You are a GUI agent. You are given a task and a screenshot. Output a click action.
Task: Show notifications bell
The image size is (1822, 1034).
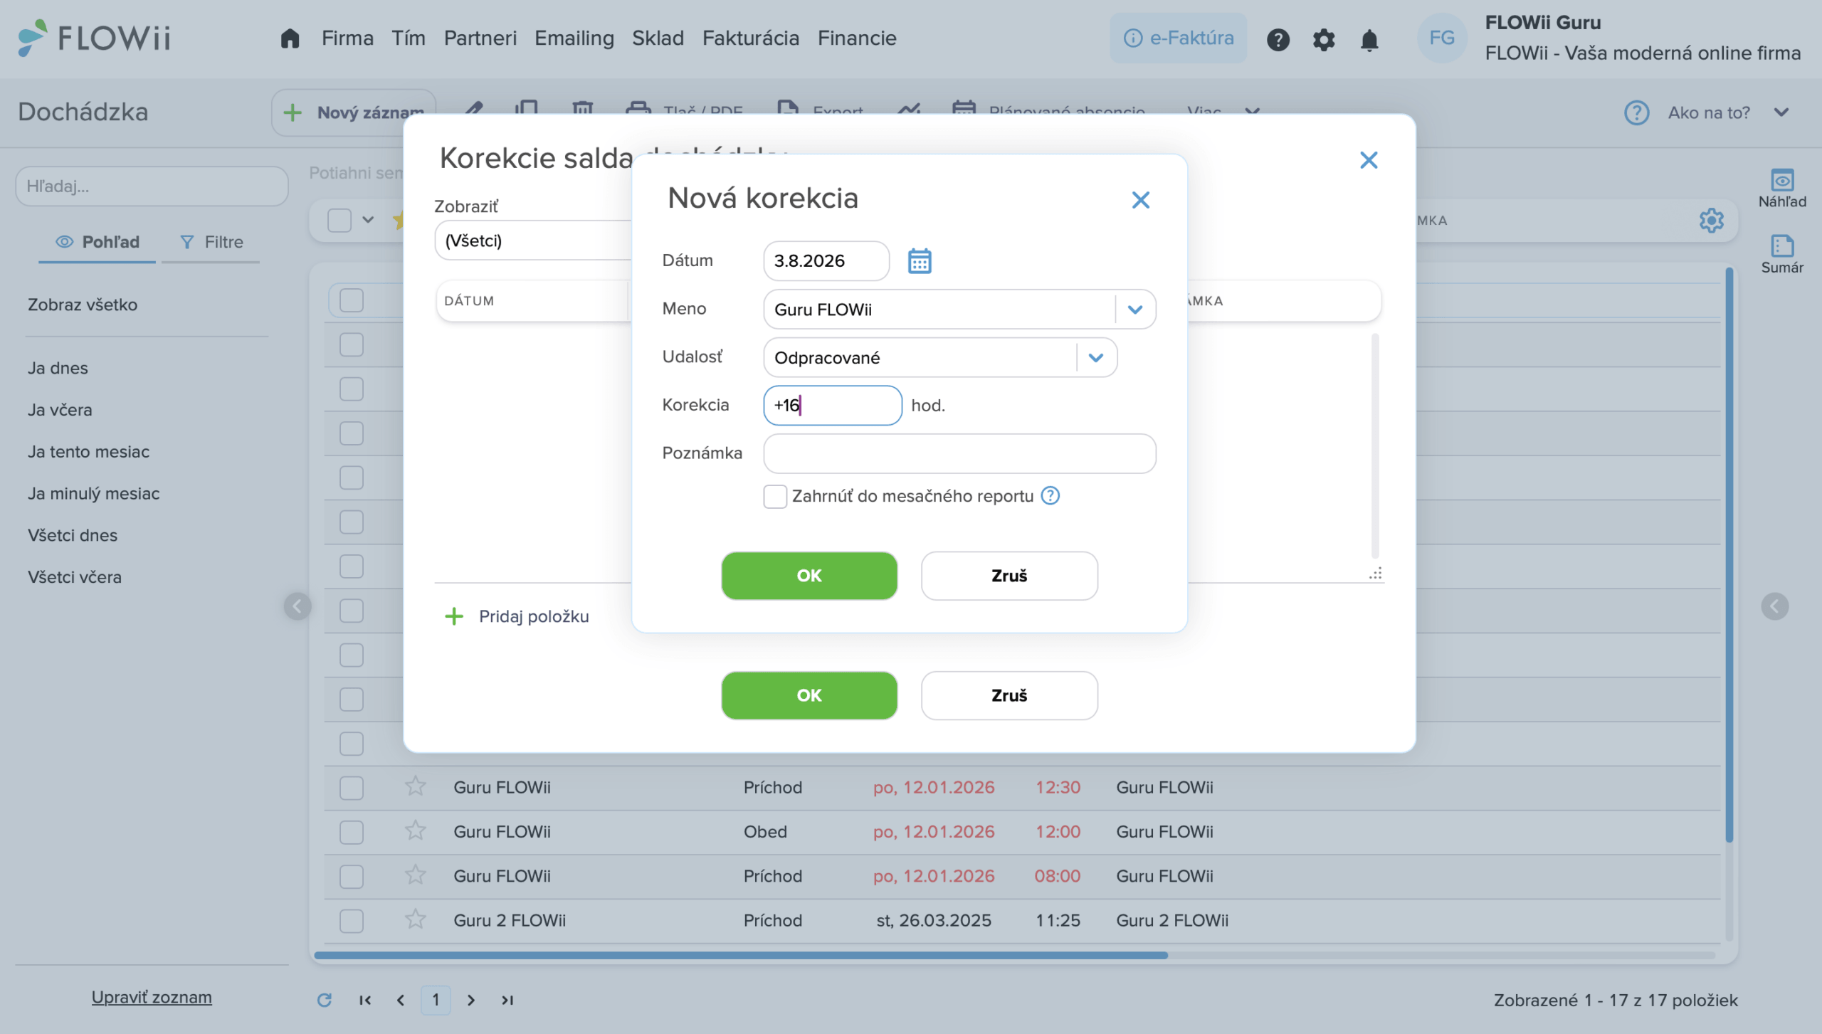click(x=1369, y=39)
